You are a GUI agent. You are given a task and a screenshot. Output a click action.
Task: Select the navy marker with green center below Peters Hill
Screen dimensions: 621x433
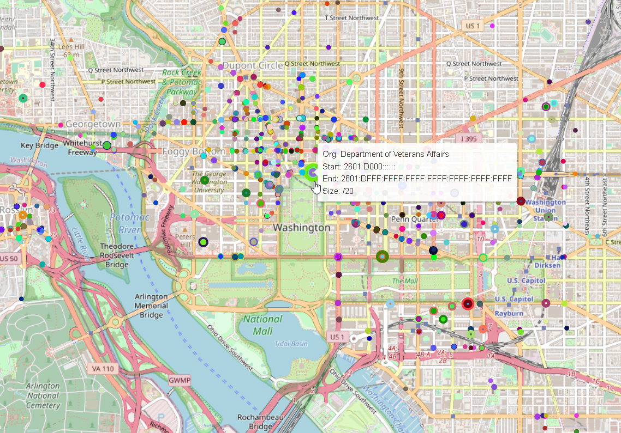pos(203,242)
